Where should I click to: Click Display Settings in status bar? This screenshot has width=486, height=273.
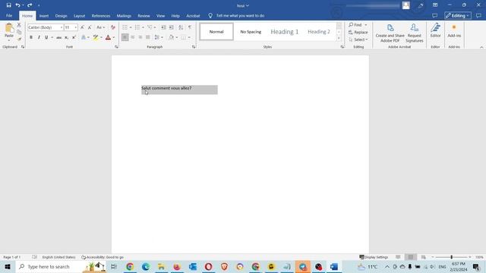coord(374,257)
